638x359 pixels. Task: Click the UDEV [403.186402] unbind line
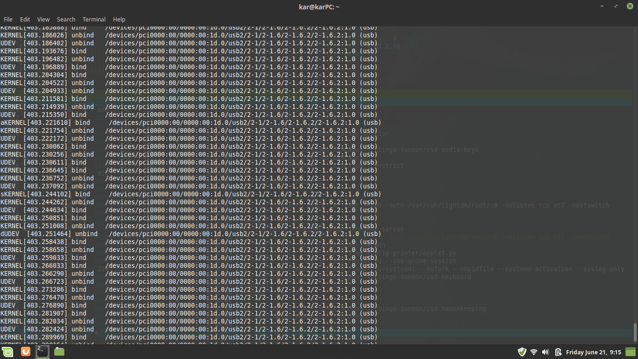point(189,43)
